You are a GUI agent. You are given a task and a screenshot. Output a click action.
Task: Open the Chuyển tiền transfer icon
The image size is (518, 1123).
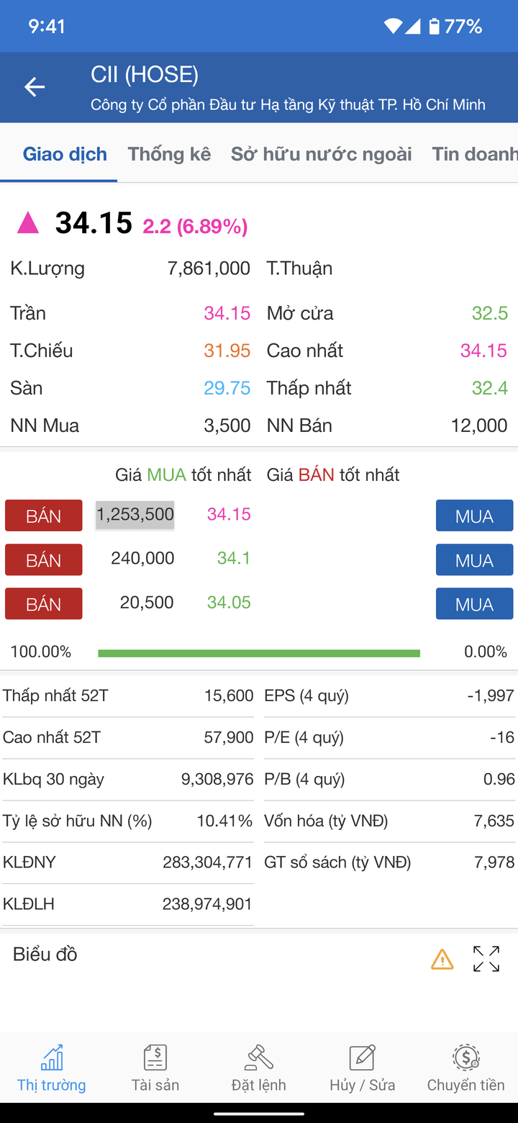(466, 1059)
